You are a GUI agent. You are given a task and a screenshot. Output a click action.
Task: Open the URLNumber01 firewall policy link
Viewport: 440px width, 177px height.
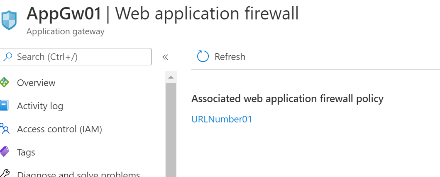tap(222, 119)
